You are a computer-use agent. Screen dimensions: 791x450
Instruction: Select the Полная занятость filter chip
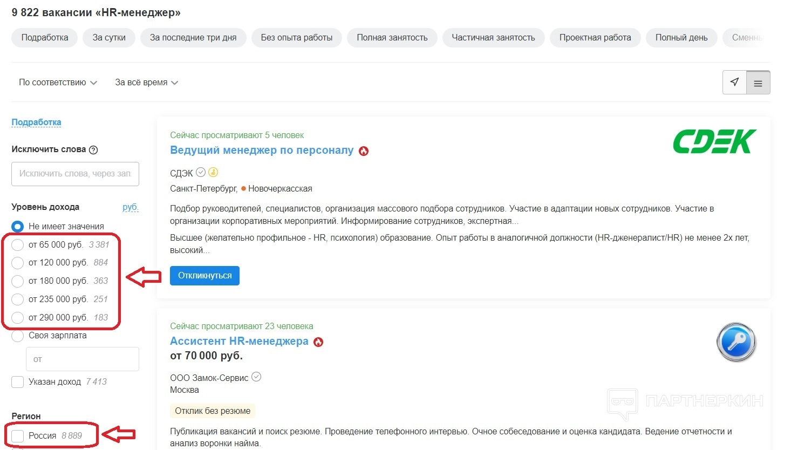(392, 38)
